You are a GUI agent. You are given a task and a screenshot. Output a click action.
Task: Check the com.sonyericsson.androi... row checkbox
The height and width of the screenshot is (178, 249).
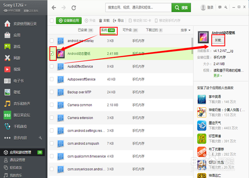(51, 169)
